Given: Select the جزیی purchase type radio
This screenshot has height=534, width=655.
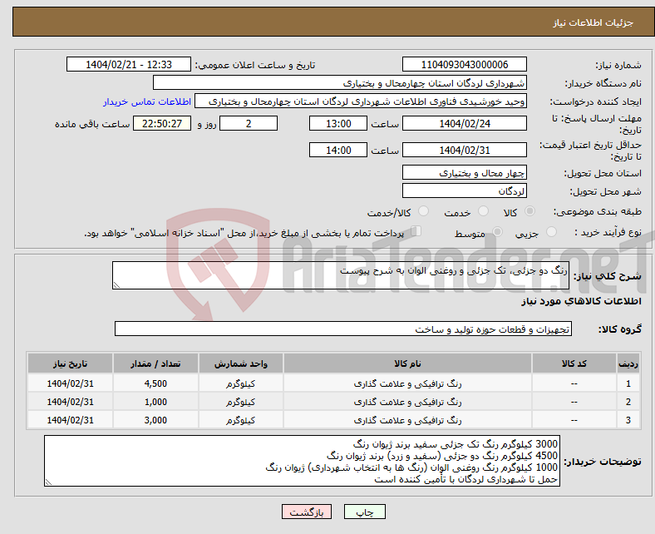Looking at the screenshot, I should pyautogui.click(x=551, y=232).
